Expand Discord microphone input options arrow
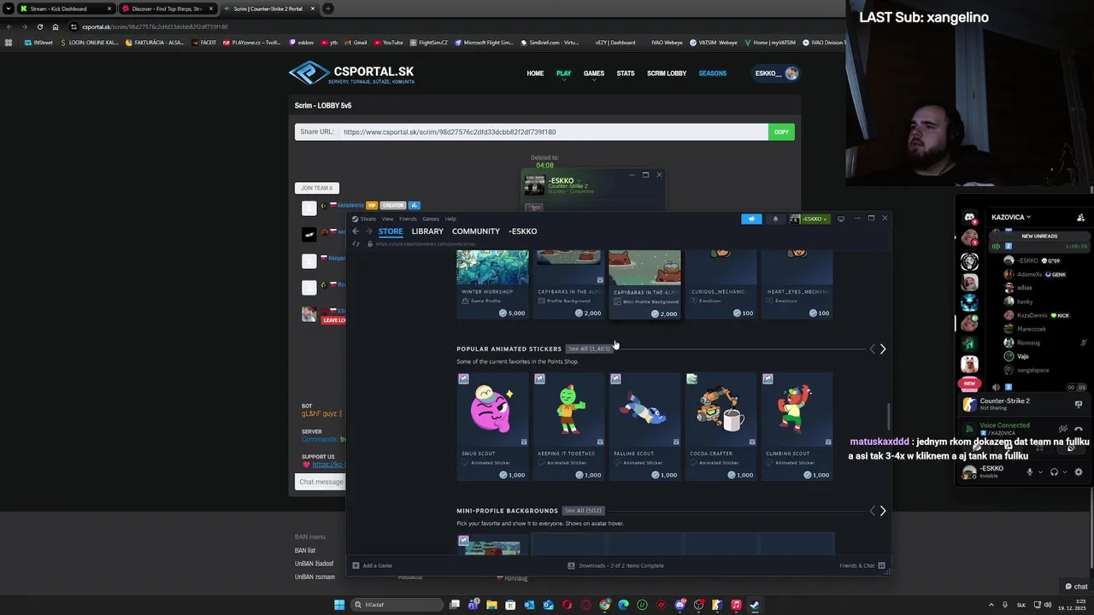This screenshot has width=1094, height=615. pyautogui.click(x=1040, y=472)
